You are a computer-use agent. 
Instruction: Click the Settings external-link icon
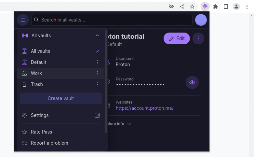(x=97, y=115)
